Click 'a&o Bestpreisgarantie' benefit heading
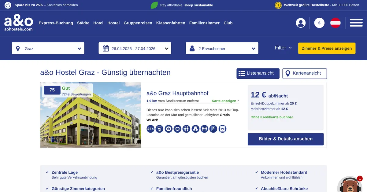The image size is (367, 192). (x=177, y=172)
